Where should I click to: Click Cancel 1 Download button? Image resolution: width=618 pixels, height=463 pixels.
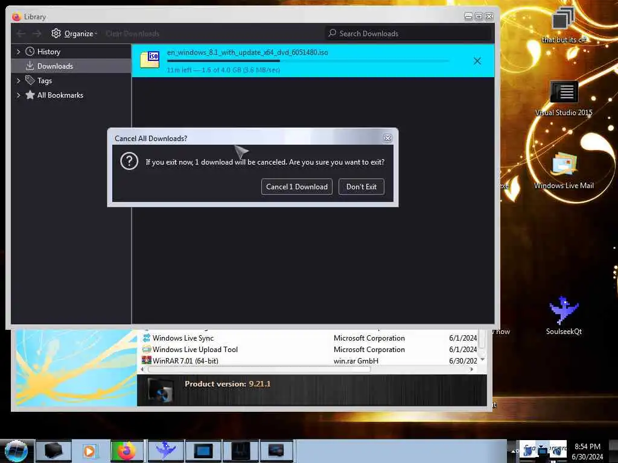pos(296,187)
